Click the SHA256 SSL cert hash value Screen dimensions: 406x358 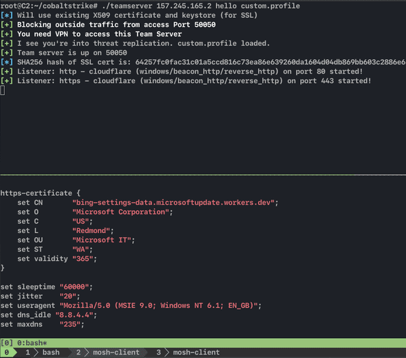270,62
